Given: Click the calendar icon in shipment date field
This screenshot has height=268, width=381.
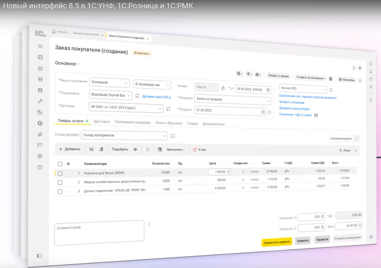Looking at the screenshot, I should coord(263,112).
